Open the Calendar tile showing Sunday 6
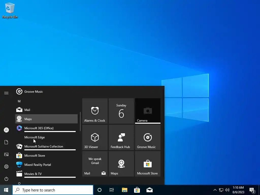The width and height of the screenshot is (260, 195). tap(121, 111)
